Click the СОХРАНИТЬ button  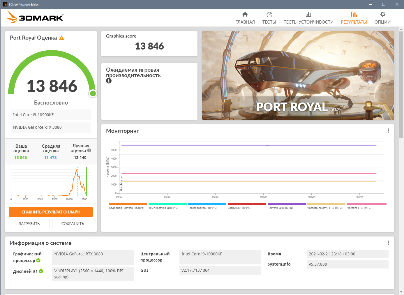(x=73, y=224)
